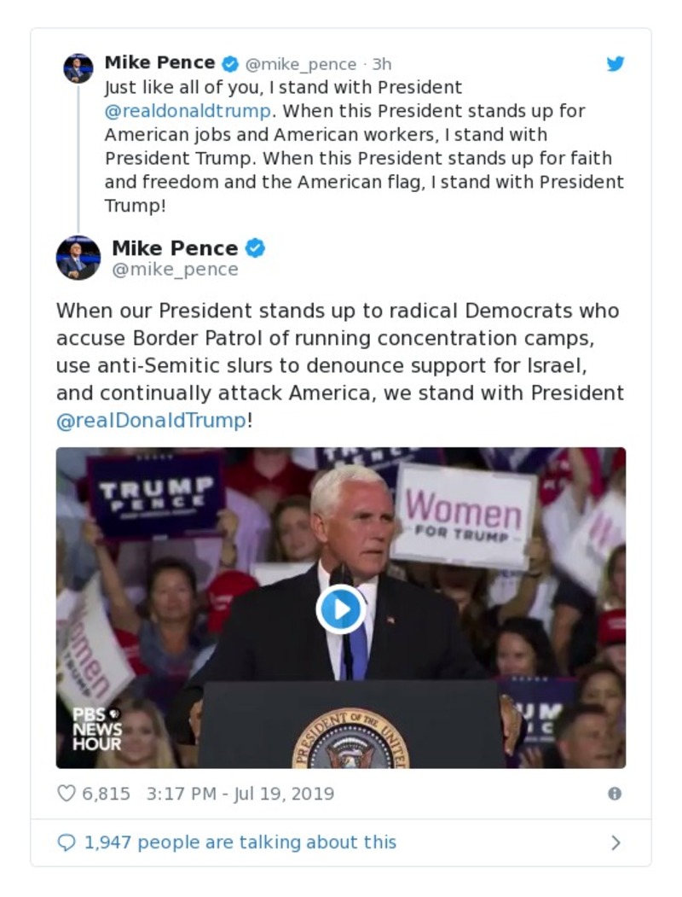The width and height of the screenshot is (682, 897).
Task: Open the embed information 'i' icon
Action: pyautogui.click(x=616, y=794)
